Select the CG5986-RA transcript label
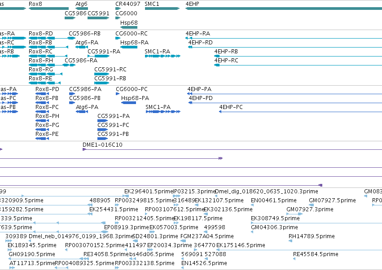Viewport: 382px width, 270px height. coord(81,61)
